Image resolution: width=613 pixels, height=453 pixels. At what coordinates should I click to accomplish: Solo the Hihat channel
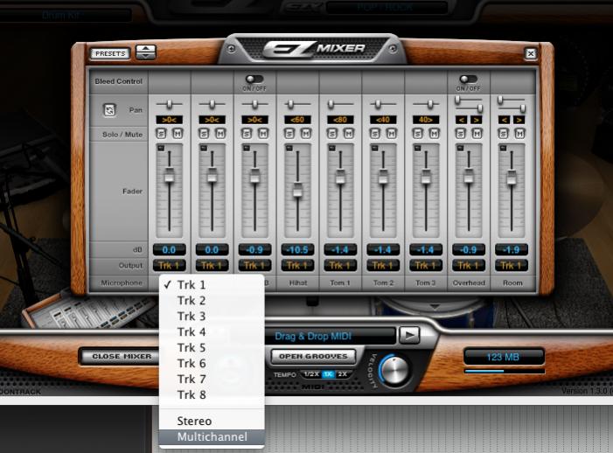coord(289,134)
